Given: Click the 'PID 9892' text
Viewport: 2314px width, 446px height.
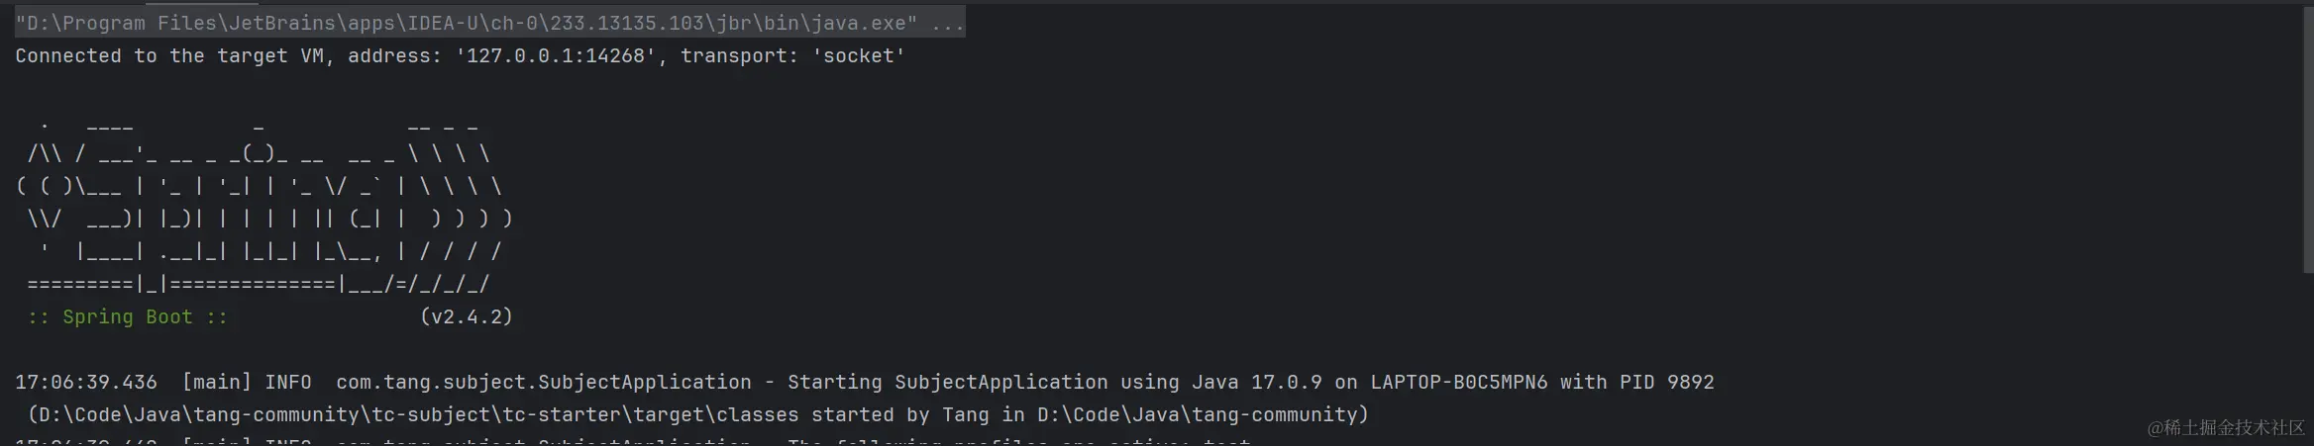Looking at the screenshot, I should tap(1666, 383).
